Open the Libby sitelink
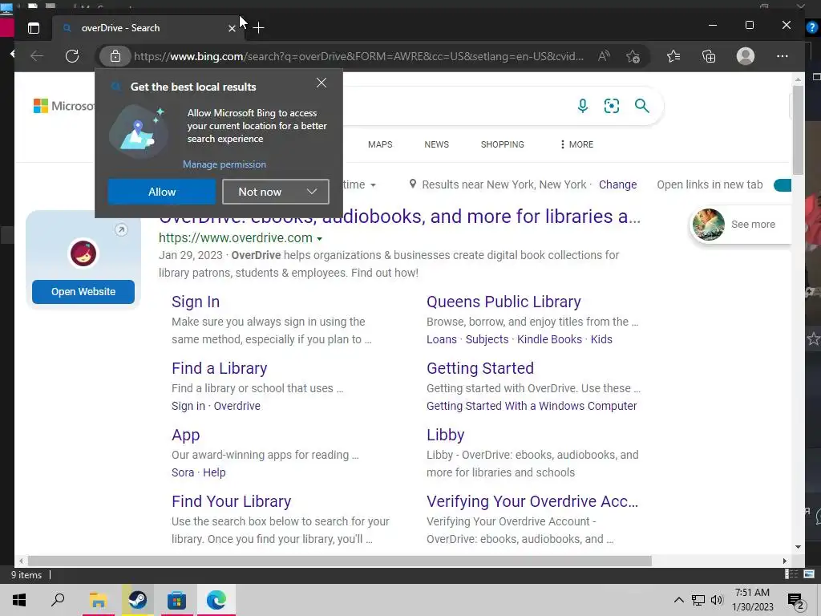 point(446,435)
